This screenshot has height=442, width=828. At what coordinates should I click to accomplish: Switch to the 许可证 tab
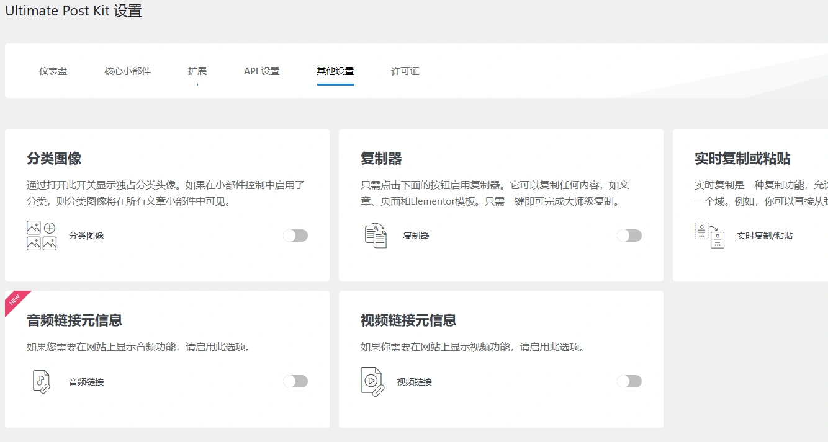(405, 71)
